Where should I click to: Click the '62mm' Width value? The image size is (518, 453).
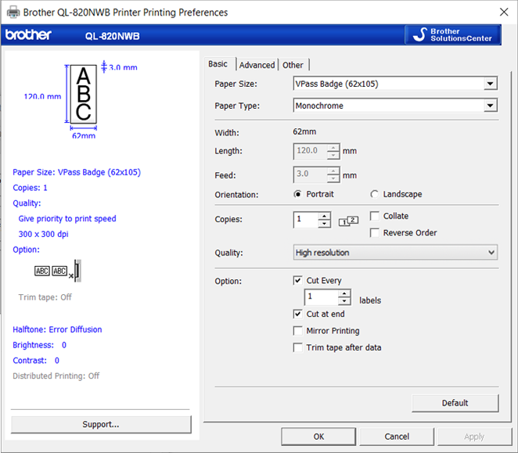[304, 132]
